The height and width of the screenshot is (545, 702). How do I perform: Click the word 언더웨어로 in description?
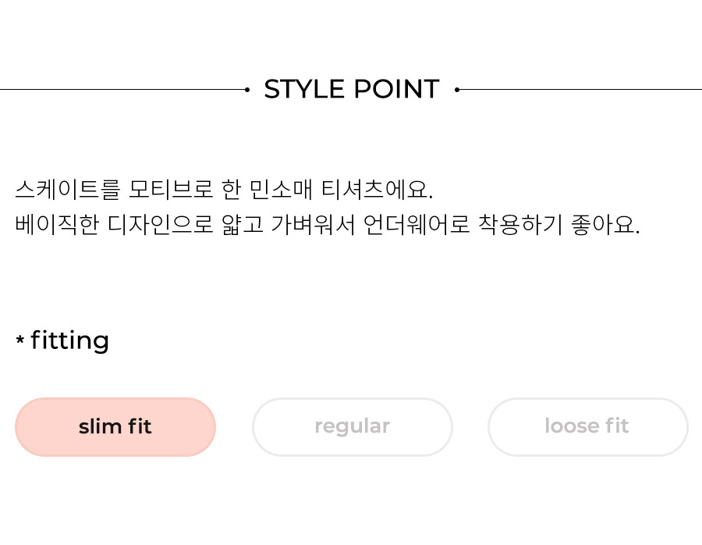417,225
